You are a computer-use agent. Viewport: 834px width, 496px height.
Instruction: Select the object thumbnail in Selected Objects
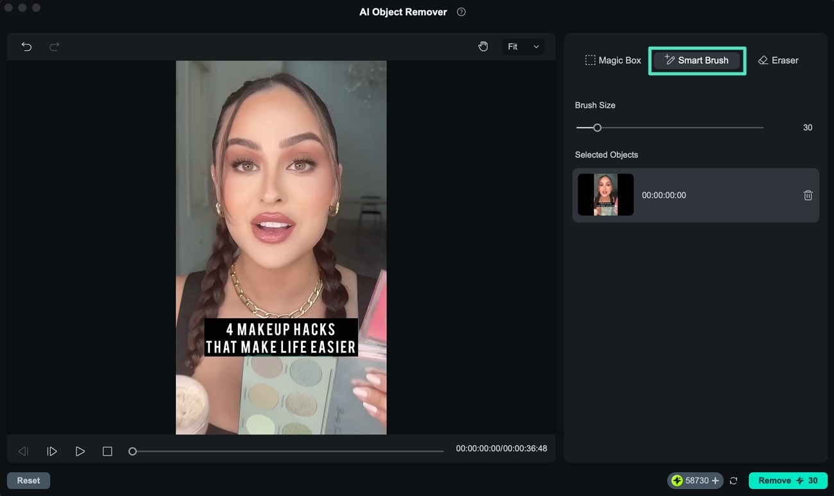point(606,194)
